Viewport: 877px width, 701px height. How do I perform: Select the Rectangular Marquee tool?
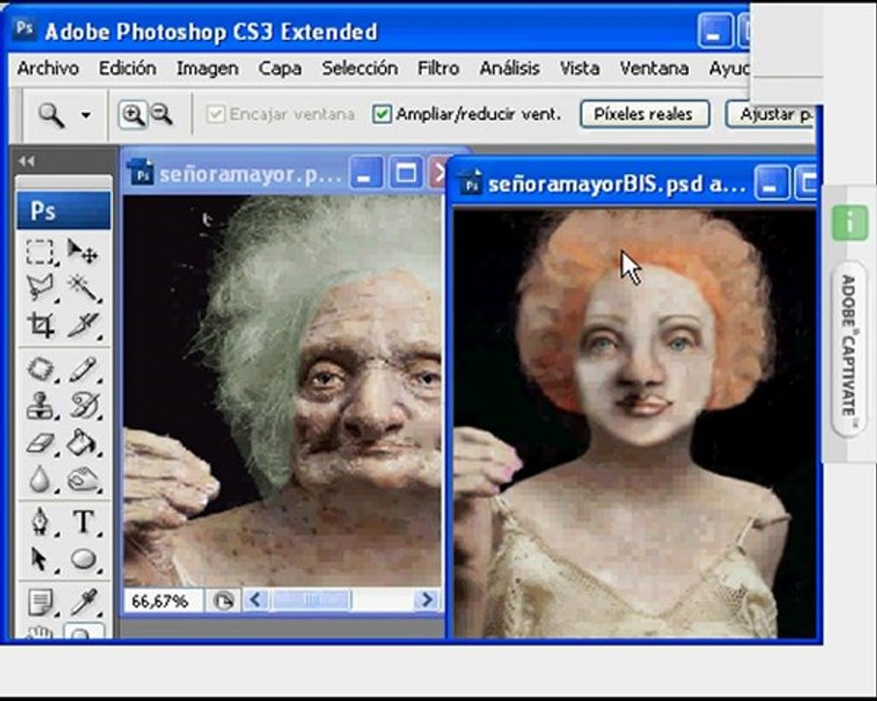[x=40, y=252]
